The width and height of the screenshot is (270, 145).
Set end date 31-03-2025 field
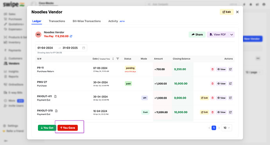click(x=70, y=48)
